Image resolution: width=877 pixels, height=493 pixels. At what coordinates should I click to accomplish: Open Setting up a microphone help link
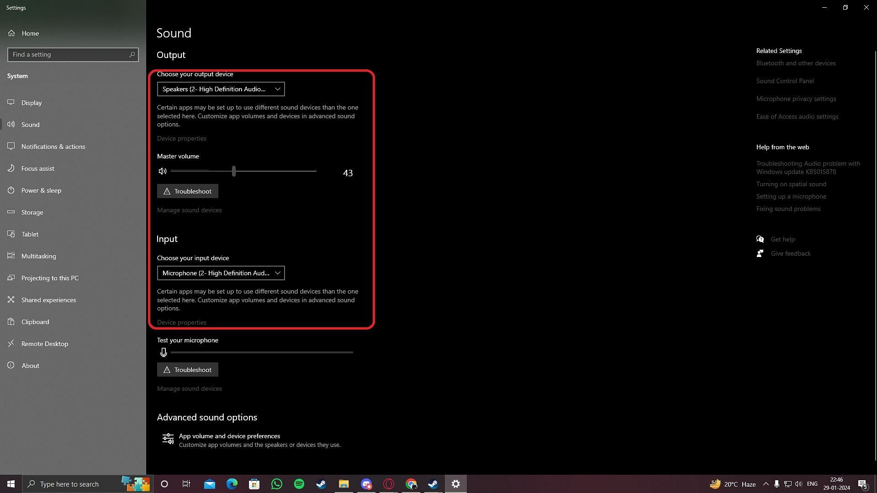pyautogui.click(x=791, y=196)
